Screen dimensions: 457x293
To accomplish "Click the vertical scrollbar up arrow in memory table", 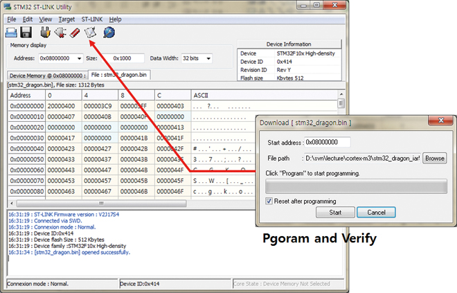I will point(341,94).
